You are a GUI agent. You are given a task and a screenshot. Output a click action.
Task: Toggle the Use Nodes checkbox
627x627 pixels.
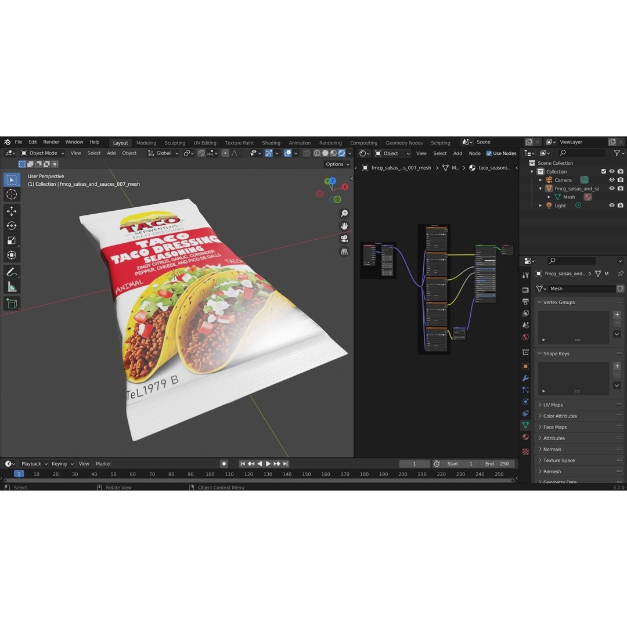[489, 153]
